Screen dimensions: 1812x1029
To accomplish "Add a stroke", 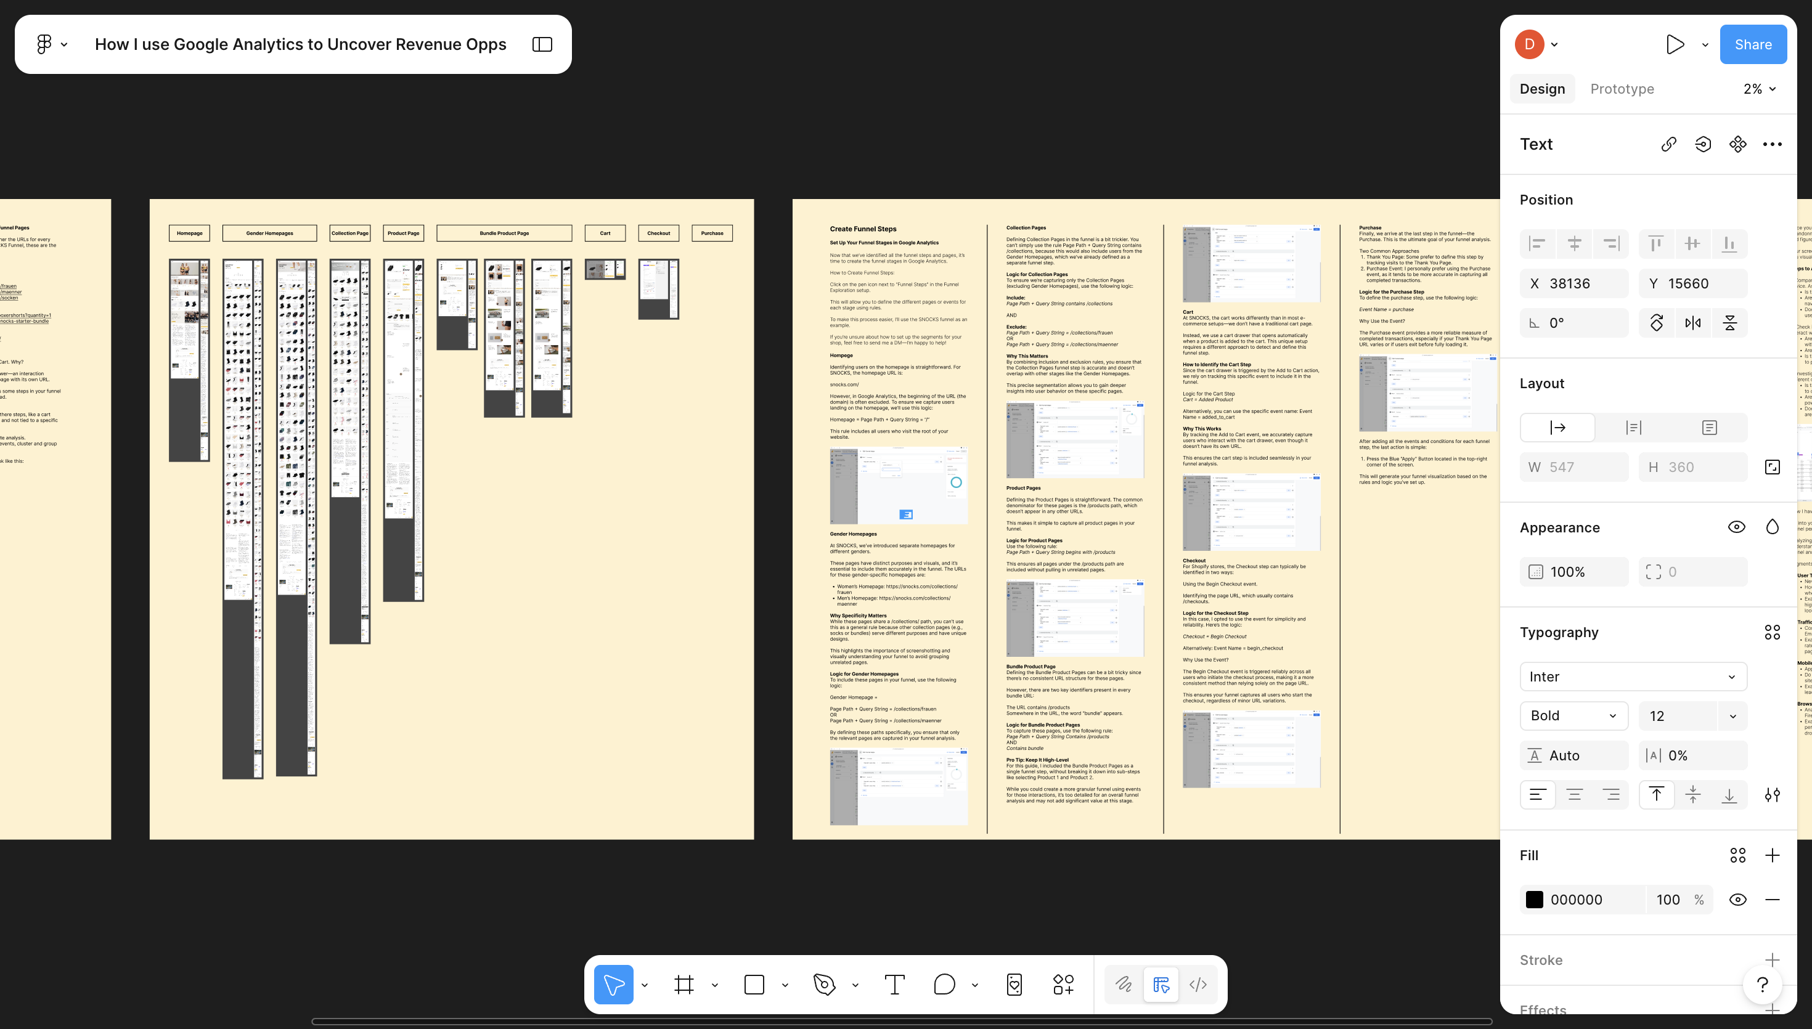I will click(1773, 961).
